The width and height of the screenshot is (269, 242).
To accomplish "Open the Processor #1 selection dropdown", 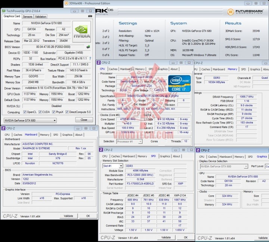I will (130, 141).
